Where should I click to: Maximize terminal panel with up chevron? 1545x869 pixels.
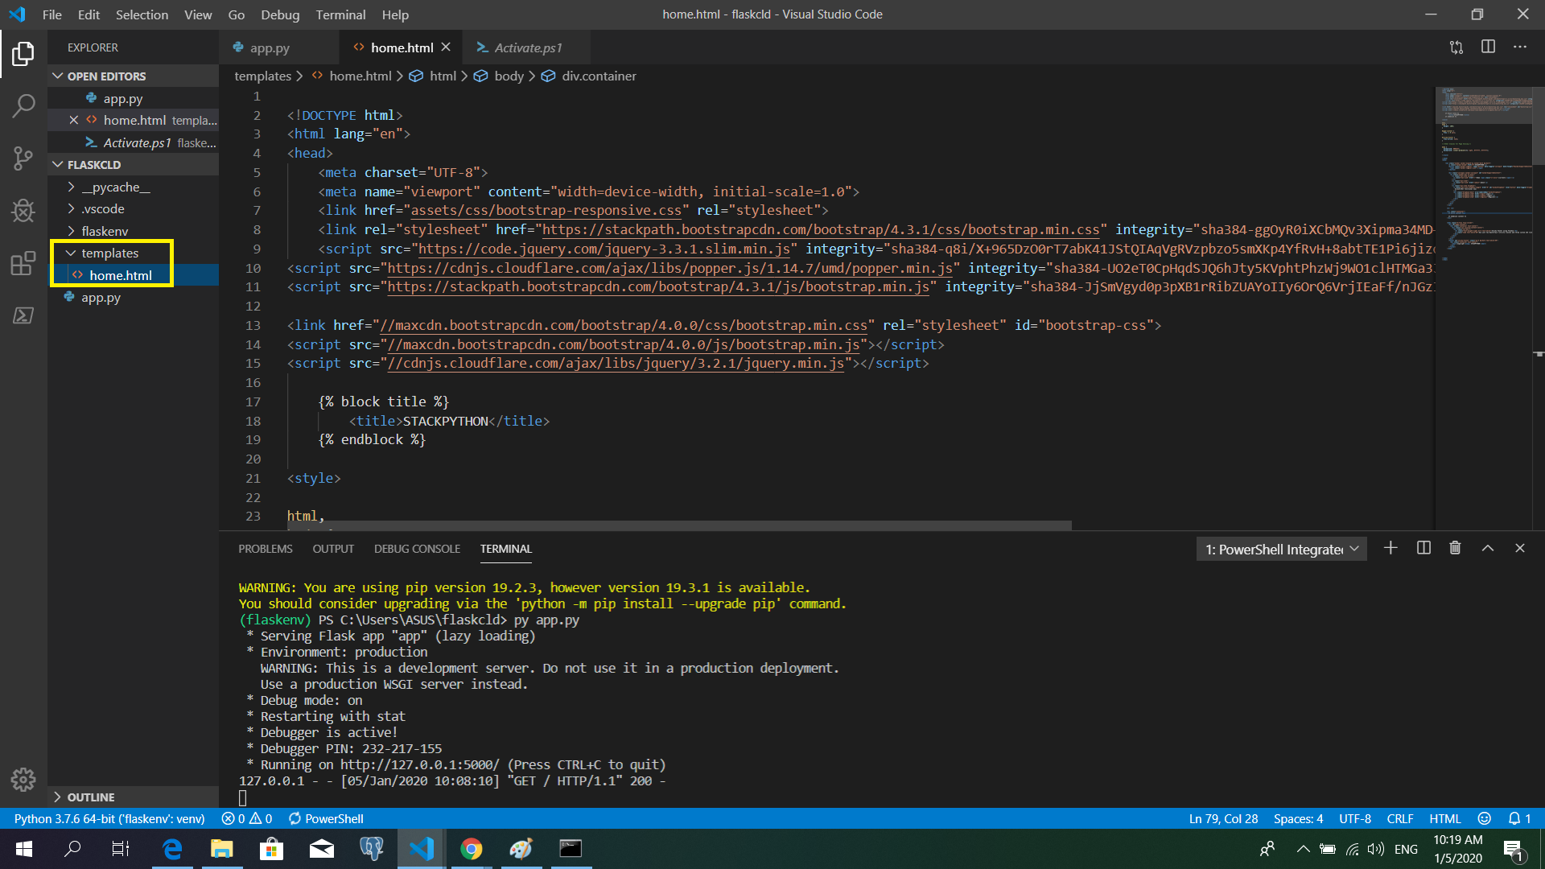(x=1488, y=548)
